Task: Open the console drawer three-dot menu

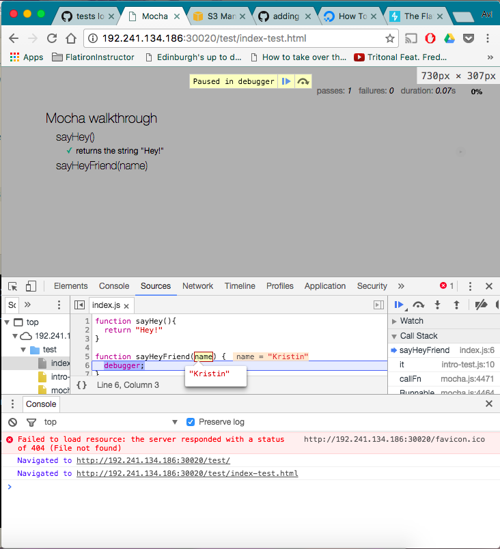Action: [12, 404]
